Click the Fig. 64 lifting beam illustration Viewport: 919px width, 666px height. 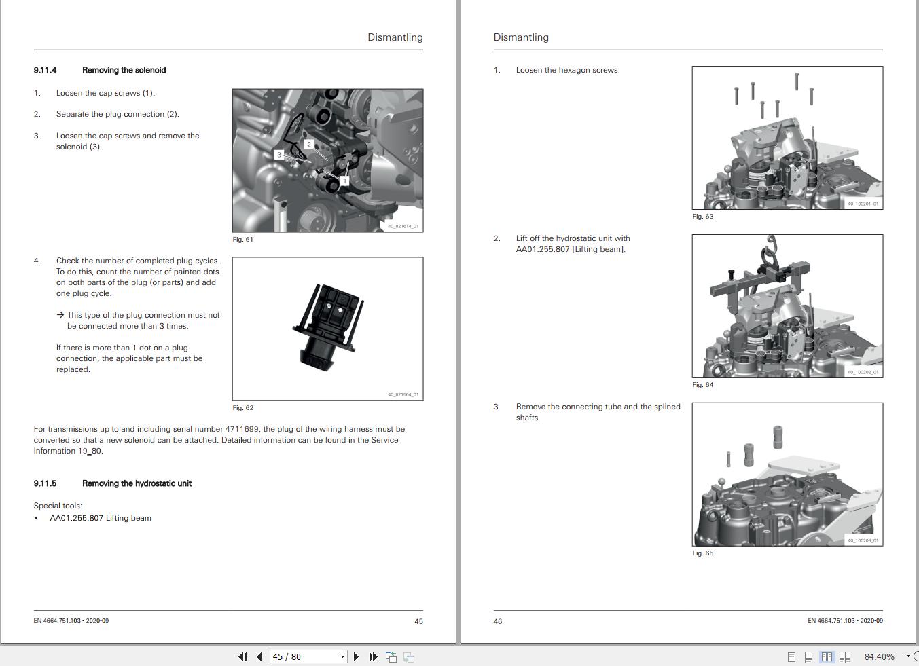(x=787, y=306)
